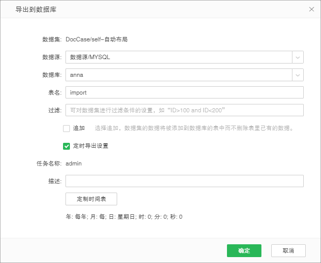Click the 选择追加 hint description text
The height and width of the screenshot is (263, 321).
point(194,129)
